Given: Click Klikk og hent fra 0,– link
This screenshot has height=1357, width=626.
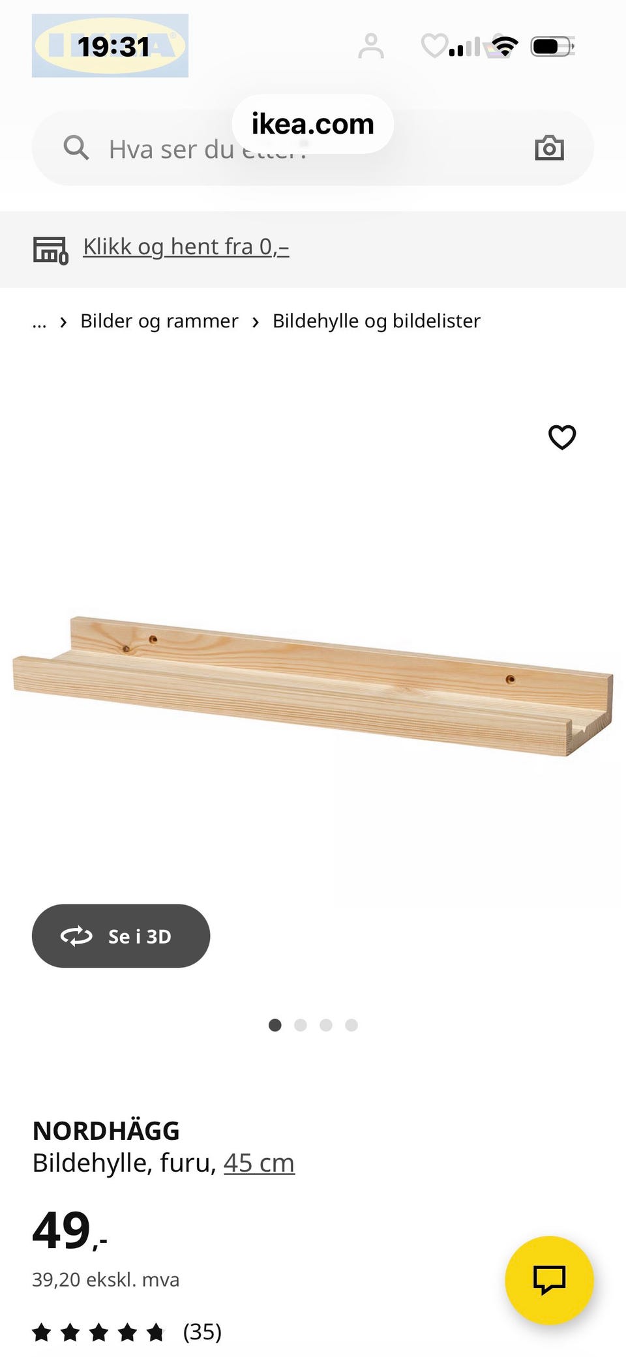Looking at the screenshot, I should 186,247.
